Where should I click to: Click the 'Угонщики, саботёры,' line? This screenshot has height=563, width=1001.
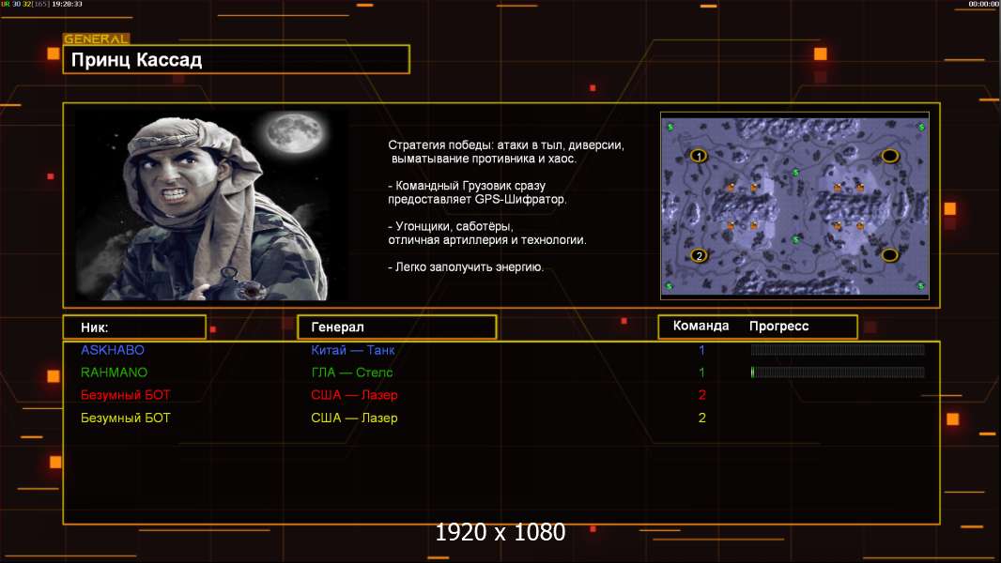pyautogui.click(x=451, y=226)
